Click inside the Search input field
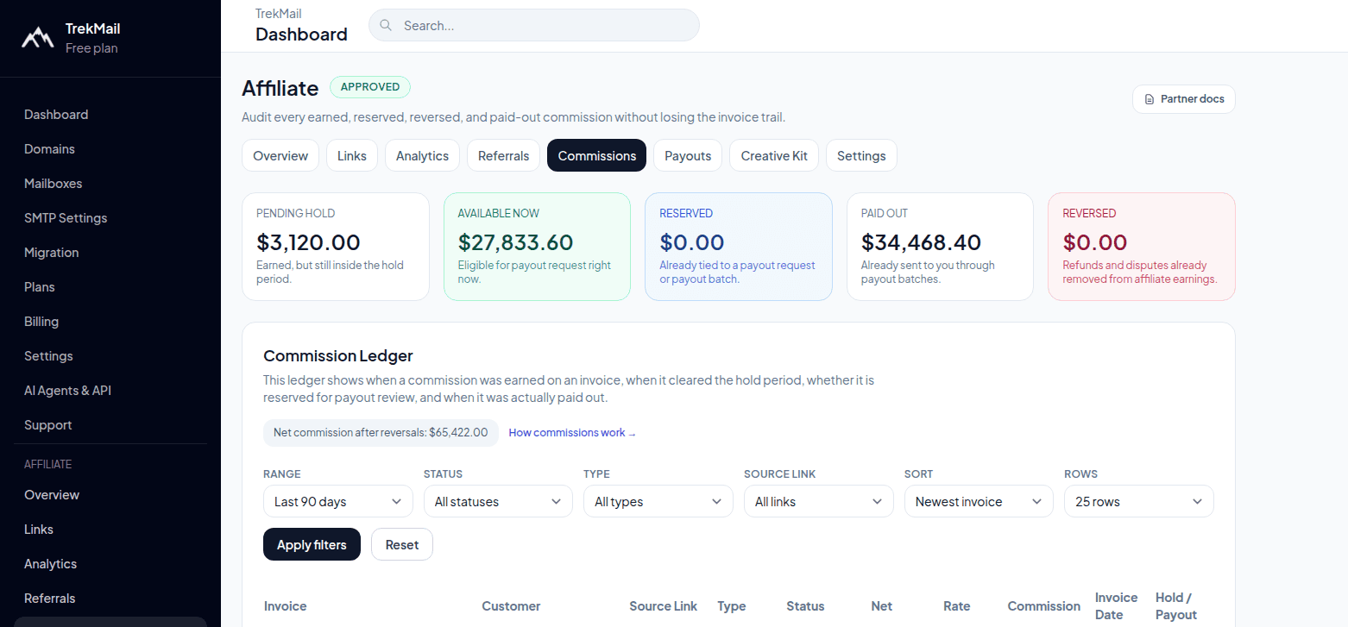1348x627 pixels. pyautogui.click(x=533, y=25)
